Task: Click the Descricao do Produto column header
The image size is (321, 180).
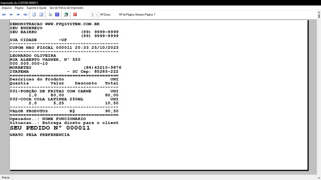Action: [x=37, y=79]
